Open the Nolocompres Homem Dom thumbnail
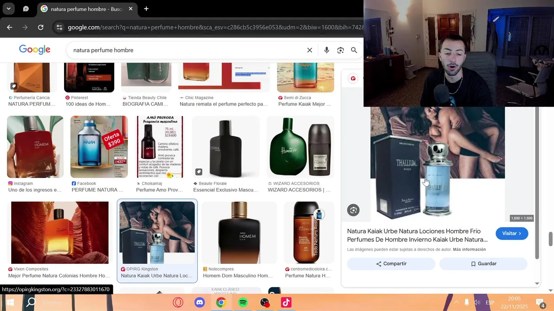 [239, 232]
